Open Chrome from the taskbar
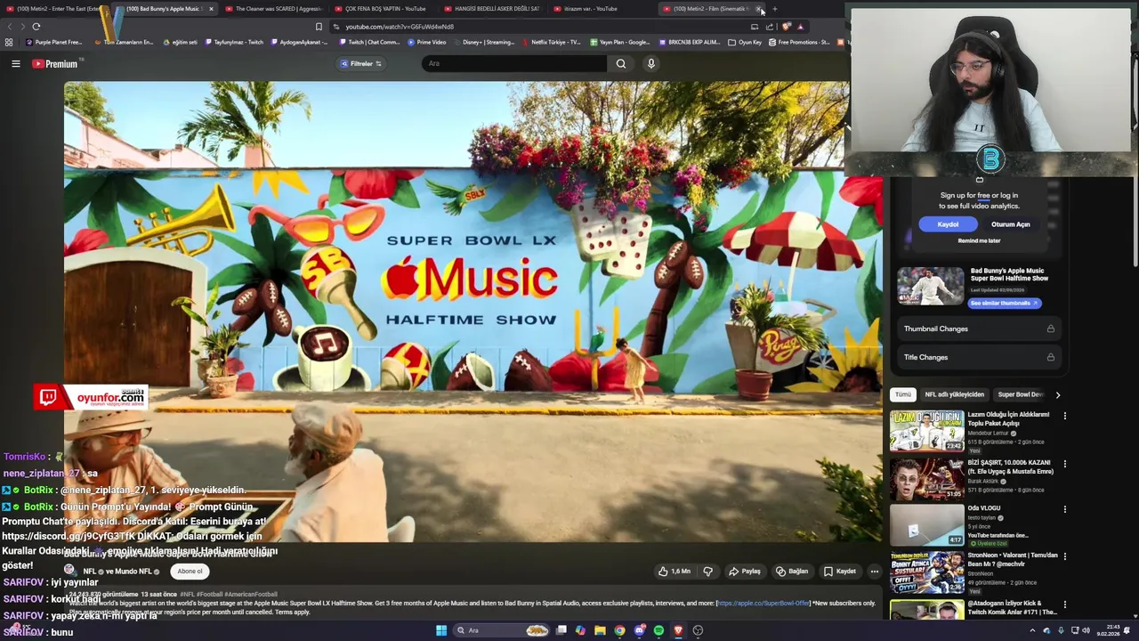 (619, 630)
